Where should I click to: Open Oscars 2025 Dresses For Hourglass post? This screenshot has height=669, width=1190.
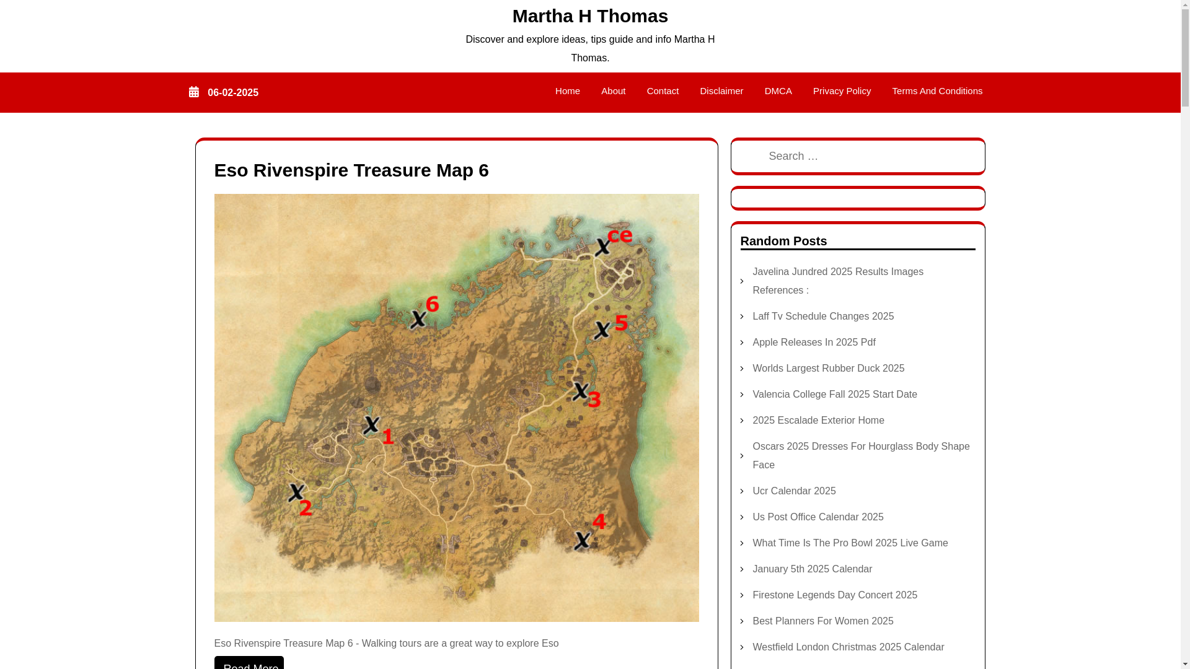coord(861,456)
